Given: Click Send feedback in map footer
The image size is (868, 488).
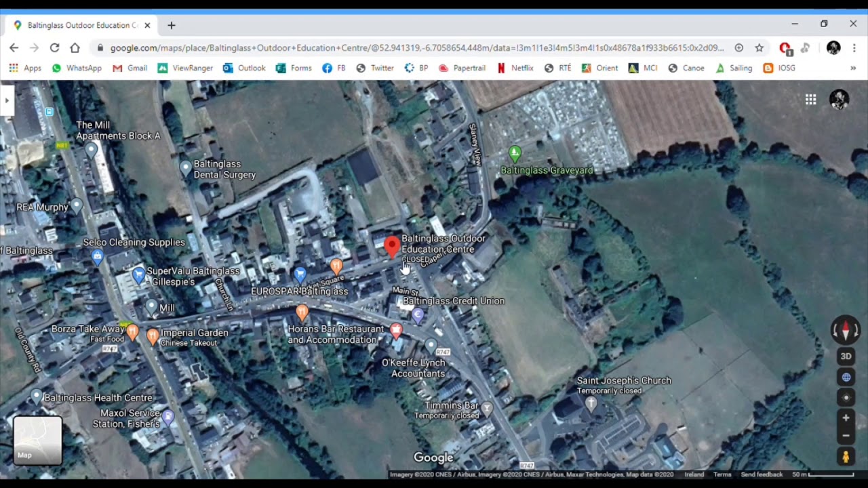Looking at the screenshot, I should pyautogui.click(x=762, y=474).
